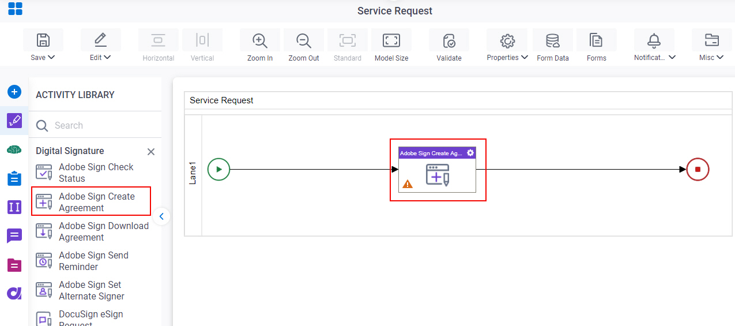Click the red end event node

pos(698,170)
